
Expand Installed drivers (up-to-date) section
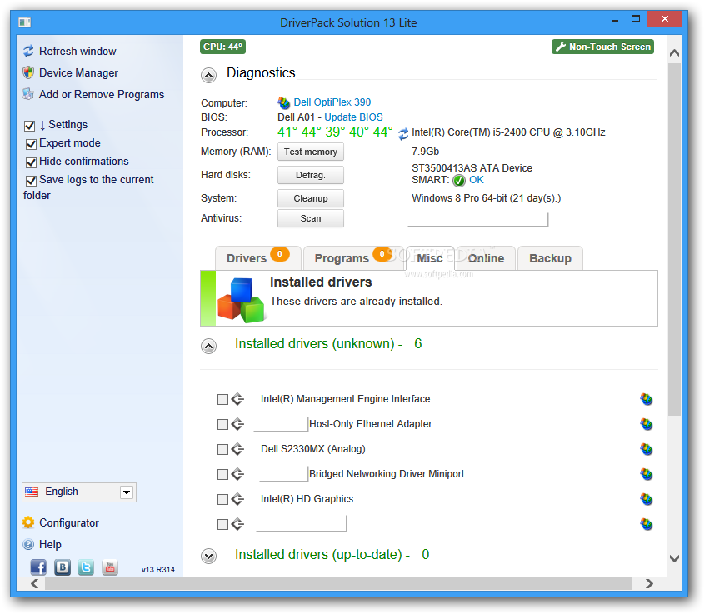pos(208,557)
